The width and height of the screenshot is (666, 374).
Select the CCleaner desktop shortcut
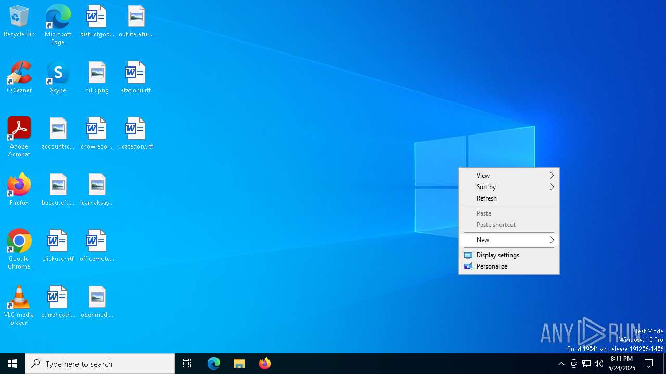tap(19, 78)
